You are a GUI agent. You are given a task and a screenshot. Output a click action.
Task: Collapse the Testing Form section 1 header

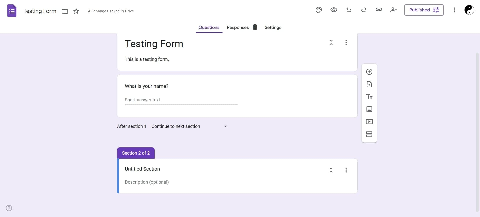pos(331,43)
